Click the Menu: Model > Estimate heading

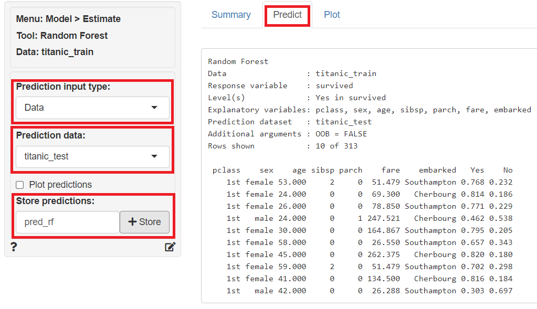[x=68, y=19]
